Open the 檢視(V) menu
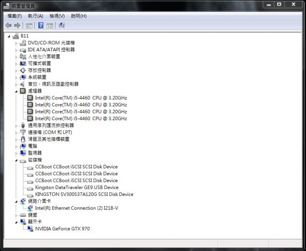The width and height of the screenshot is (306, 251). click(57, 16)
